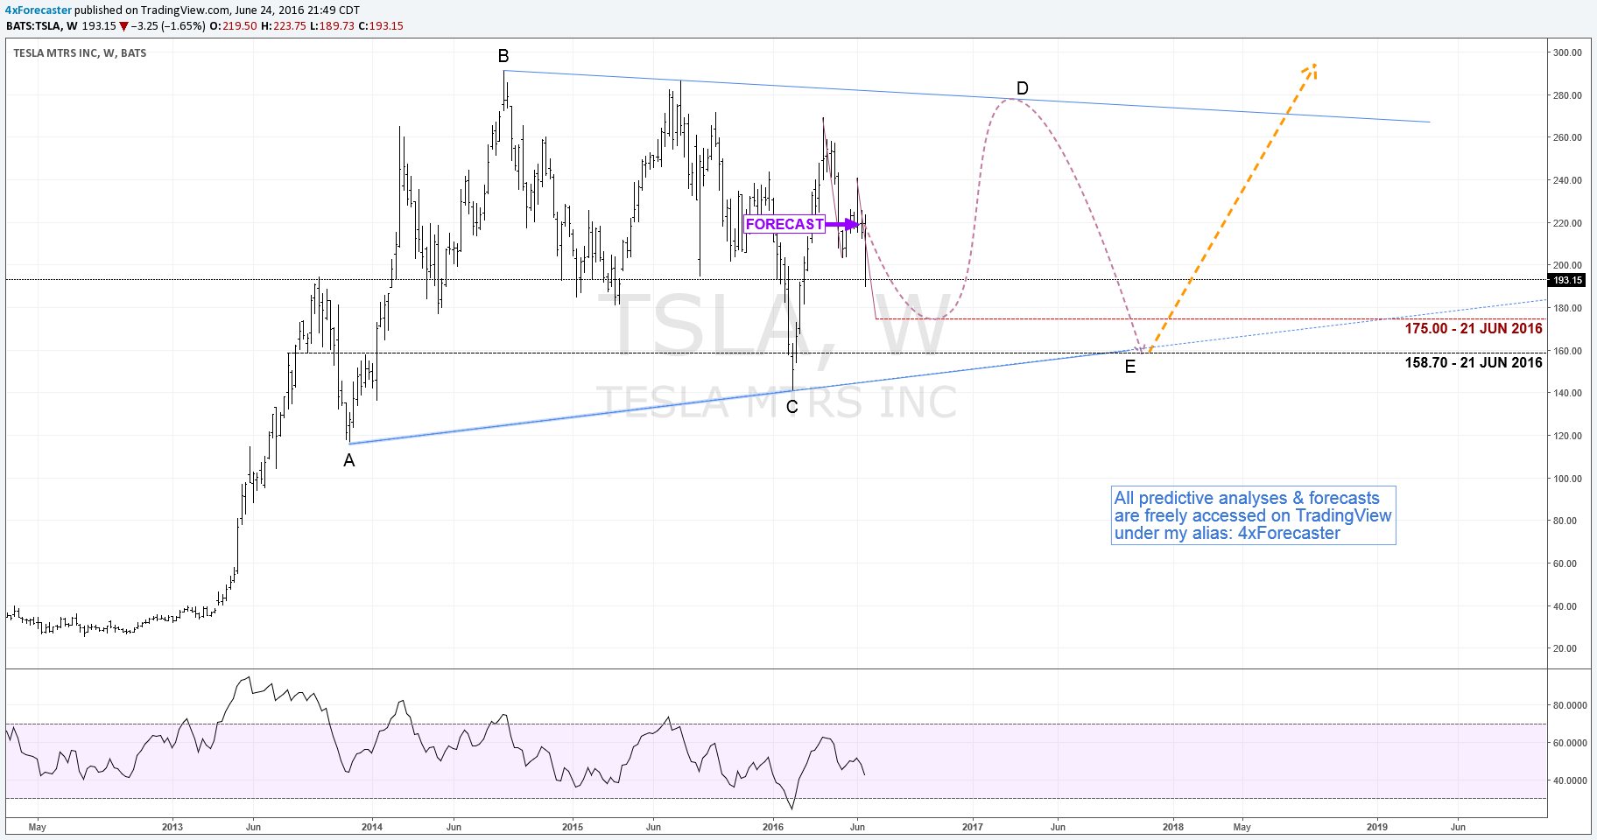Click the 2014 time axis label

pos(372,827)
